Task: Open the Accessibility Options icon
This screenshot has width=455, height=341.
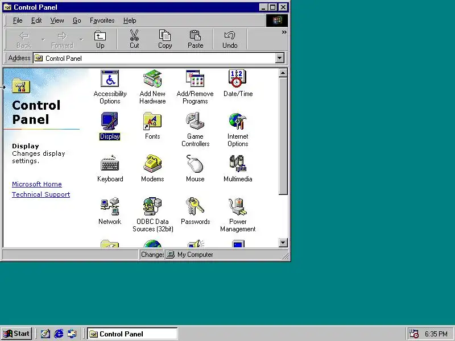Action: [x=110, y=87]
